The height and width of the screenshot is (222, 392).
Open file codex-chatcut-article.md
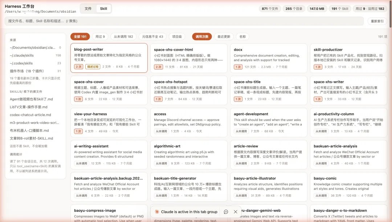pos(30,115)
